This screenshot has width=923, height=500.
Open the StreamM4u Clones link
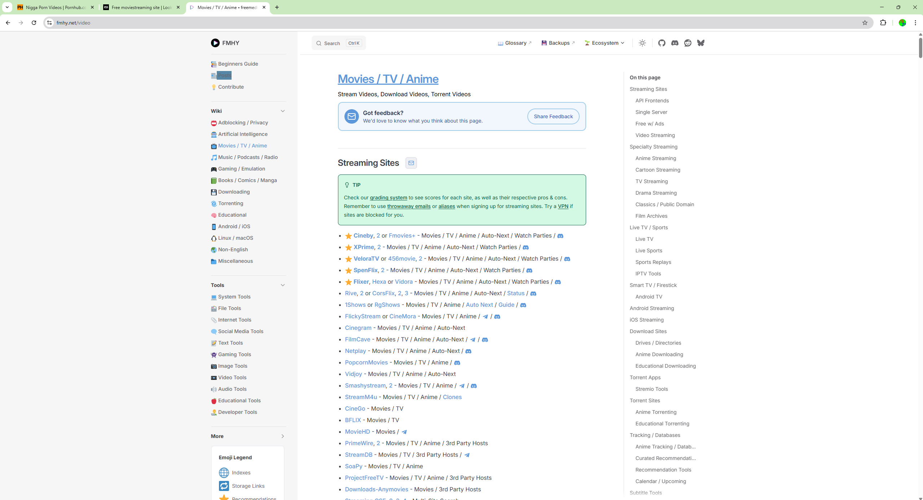[x=452, y=397]
